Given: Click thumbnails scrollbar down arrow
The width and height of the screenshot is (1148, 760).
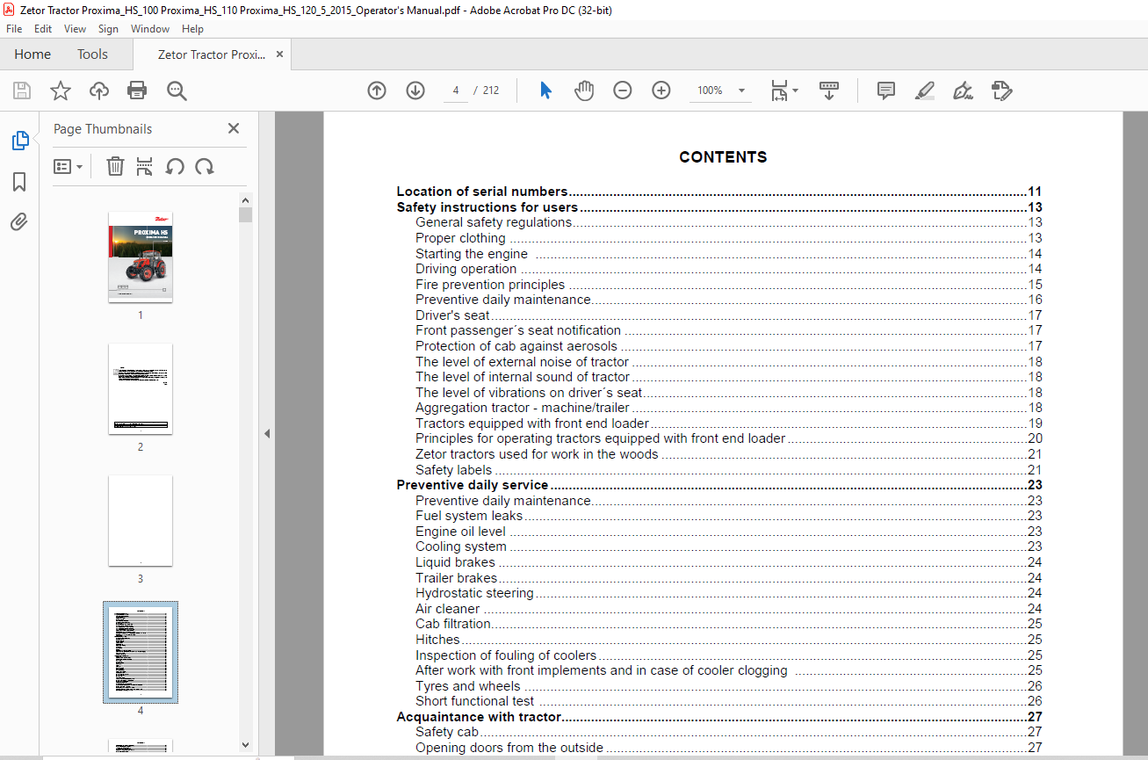Looking at the screenshot, I should tap(245, 745).
